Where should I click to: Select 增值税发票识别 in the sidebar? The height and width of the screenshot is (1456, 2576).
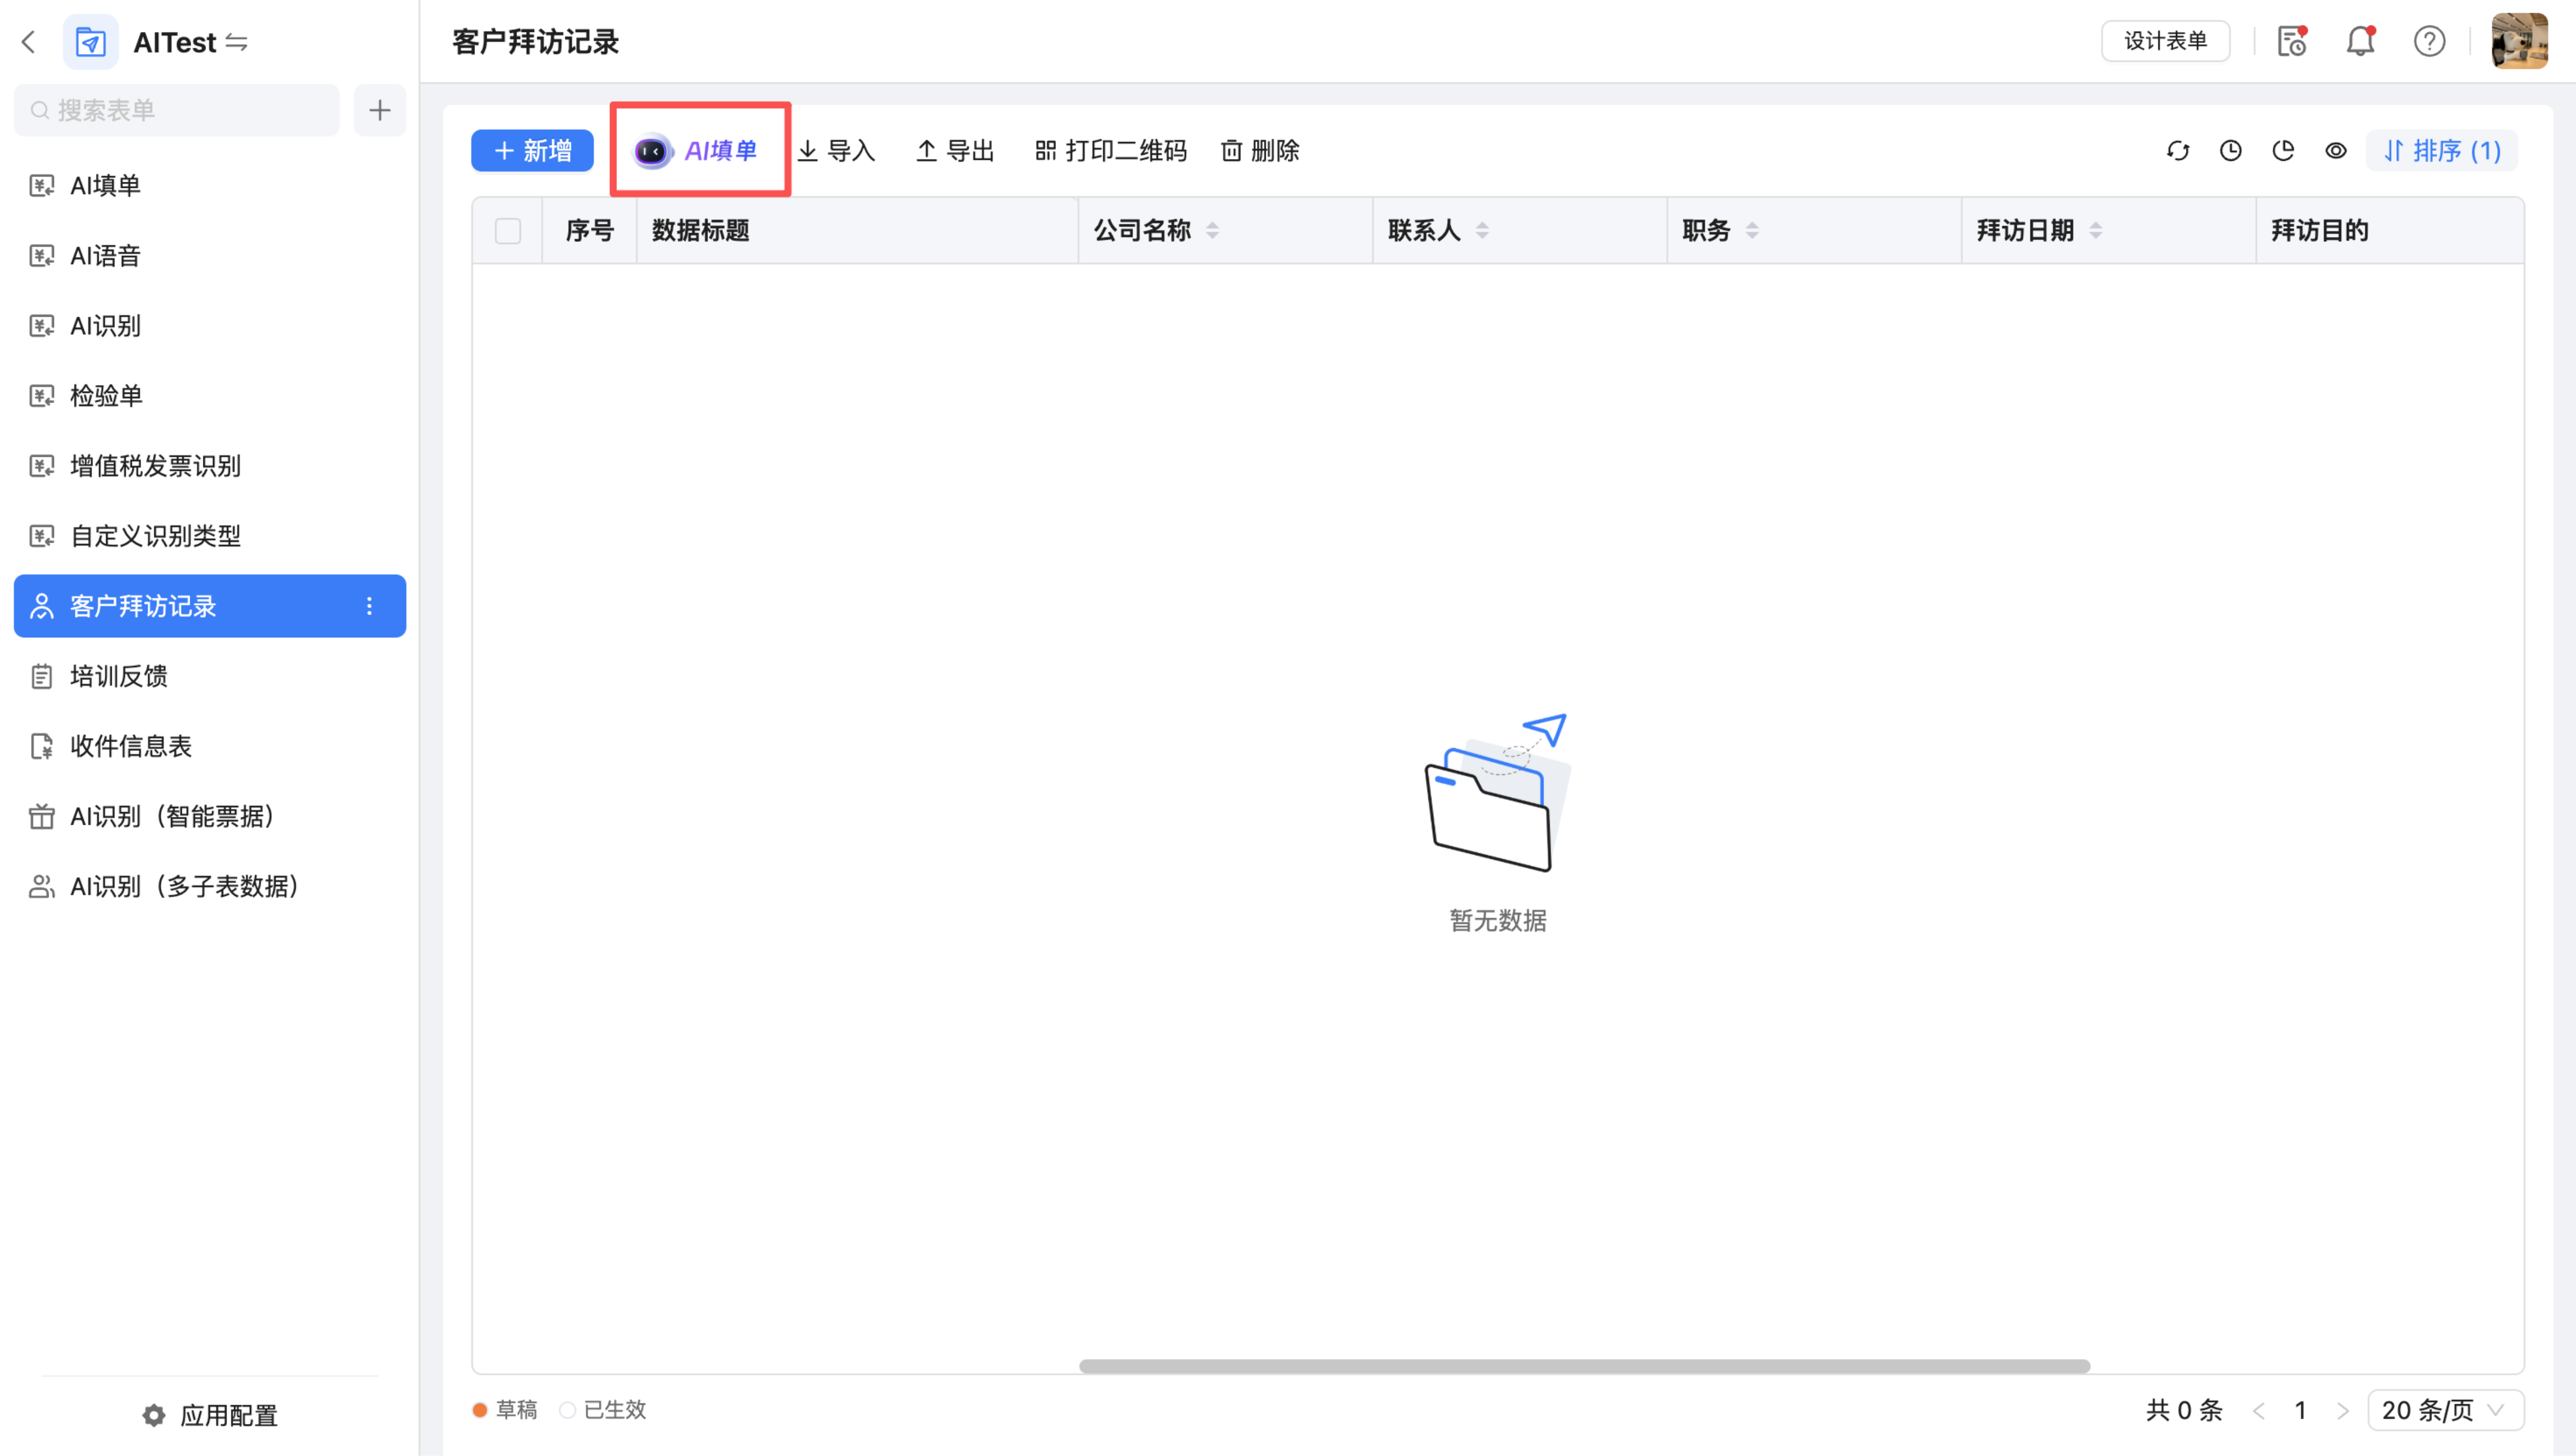155,466
